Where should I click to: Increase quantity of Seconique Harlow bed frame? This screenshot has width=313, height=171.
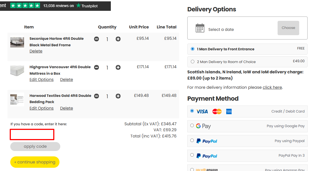tap(118, 39)
